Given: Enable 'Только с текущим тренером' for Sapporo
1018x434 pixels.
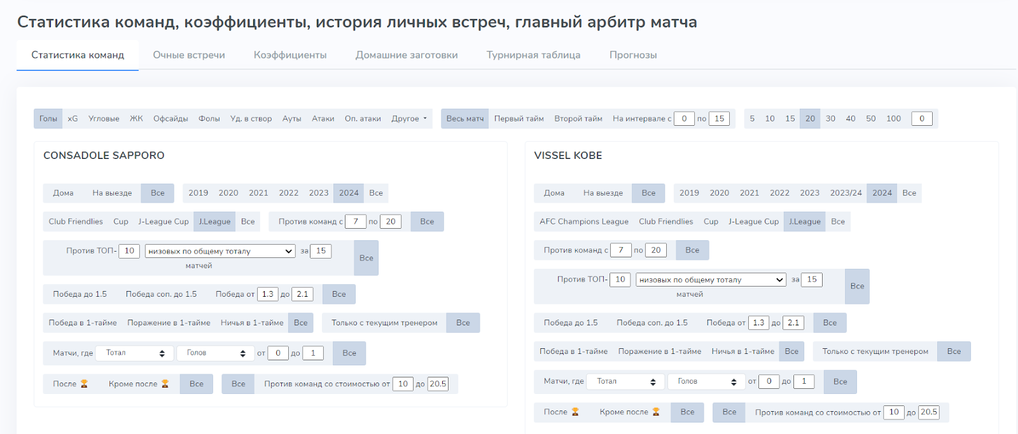Looking at the screenshot, I should click(384, 323).
